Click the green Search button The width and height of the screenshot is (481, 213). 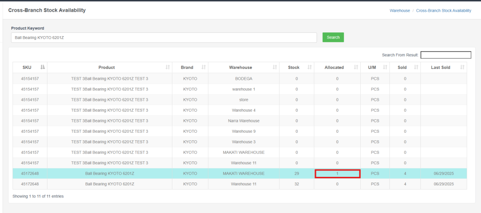333,37
